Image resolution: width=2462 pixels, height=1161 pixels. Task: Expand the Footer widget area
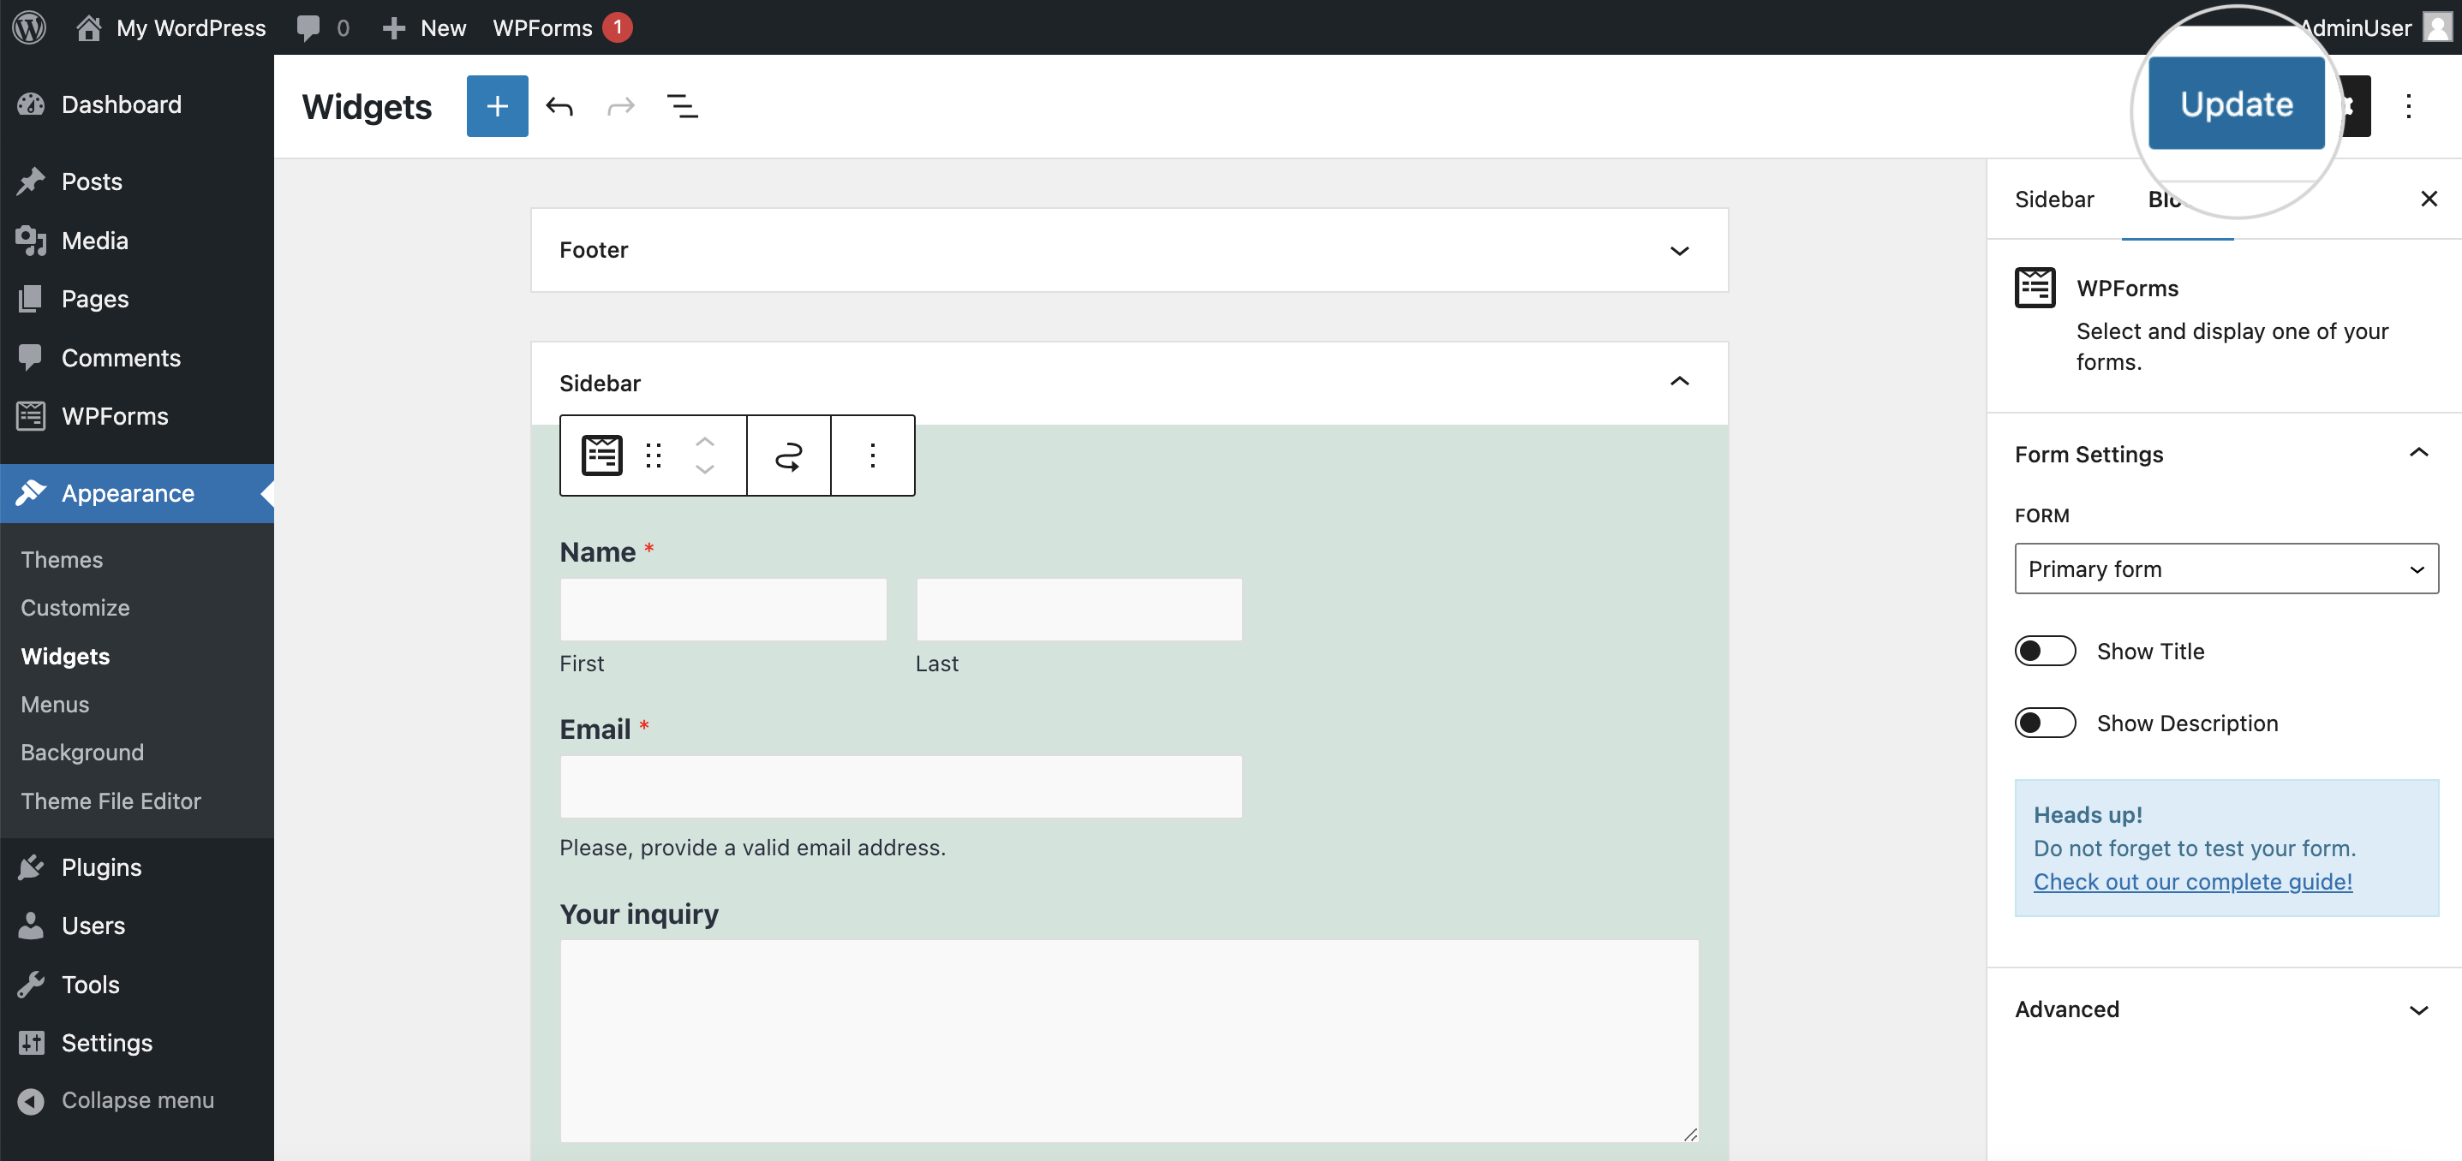(x=1129, y=250)
